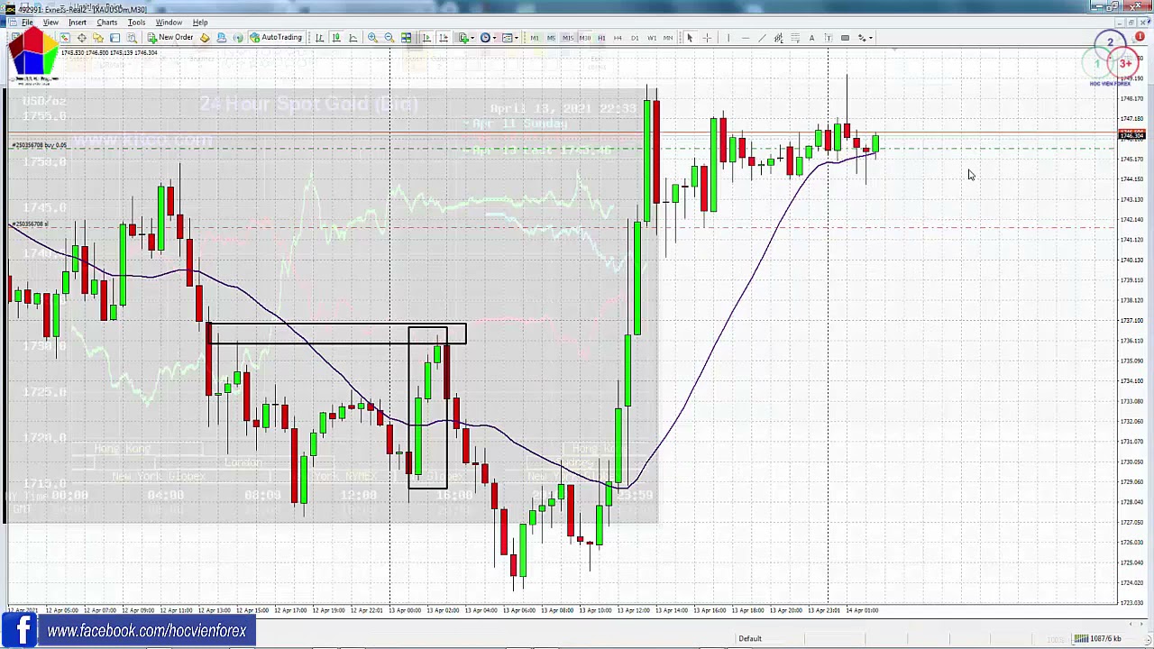Click the Templates icon

(x=507, y=38)
